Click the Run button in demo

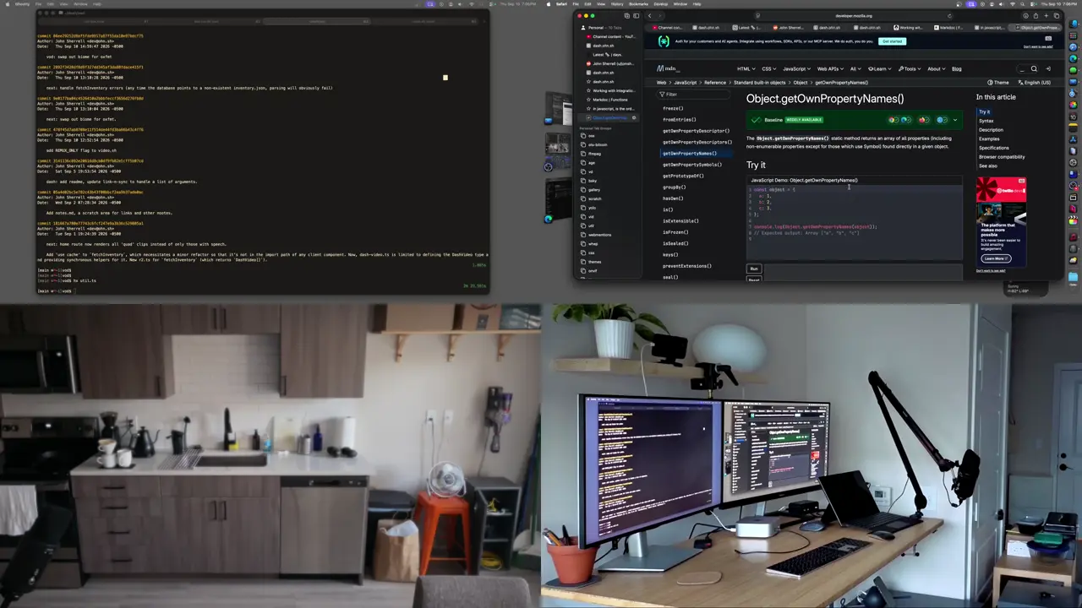[754, 269]
